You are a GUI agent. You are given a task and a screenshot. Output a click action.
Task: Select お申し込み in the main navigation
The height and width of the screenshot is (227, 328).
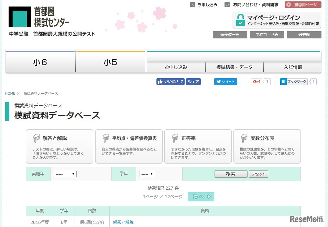pyautogui.click(x=176, y=67)
